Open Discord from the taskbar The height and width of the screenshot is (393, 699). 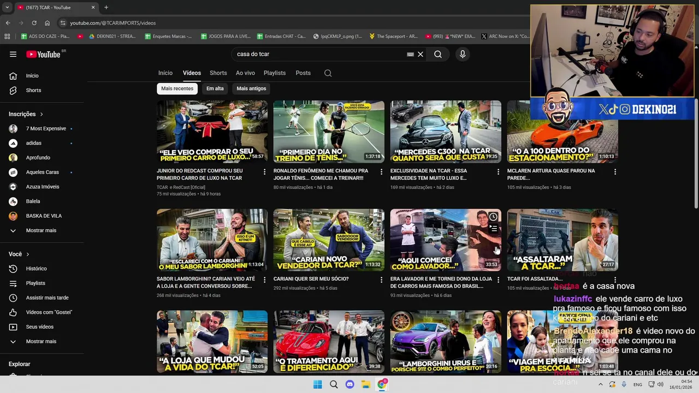pos(349,384)
